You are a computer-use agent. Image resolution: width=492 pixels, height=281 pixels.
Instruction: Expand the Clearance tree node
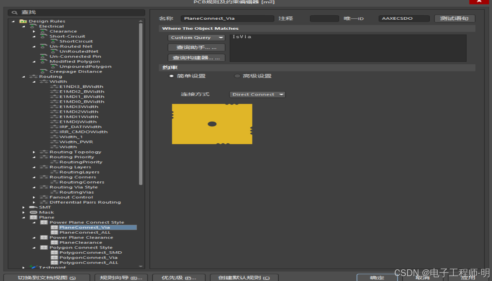coord(34,31)
